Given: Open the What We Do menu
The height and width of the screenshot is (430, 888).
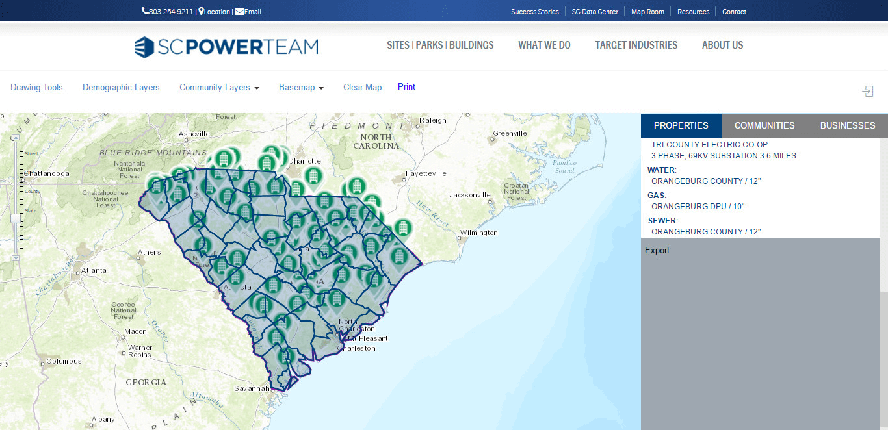Looking at the screenshot, I should [x=544, y=45].
